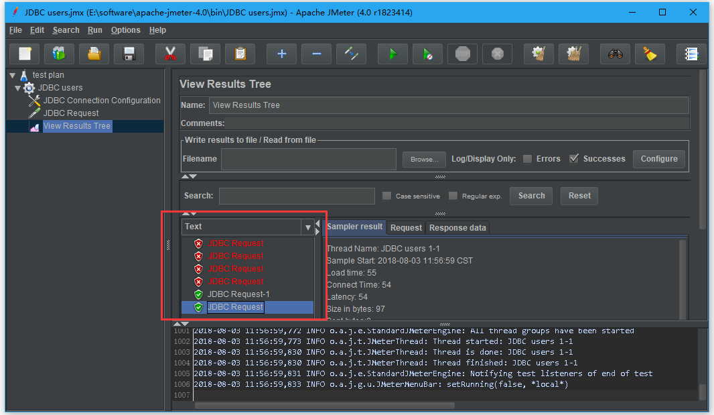Click the Cut scissors toolbar icon
Viewport: 714px width, 415px height.
click(170, 54)
